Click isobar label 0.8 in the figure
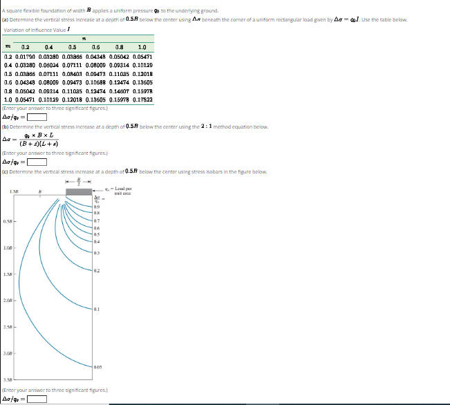The height and width of the screenshot is (405, 450). pos(97,213)
